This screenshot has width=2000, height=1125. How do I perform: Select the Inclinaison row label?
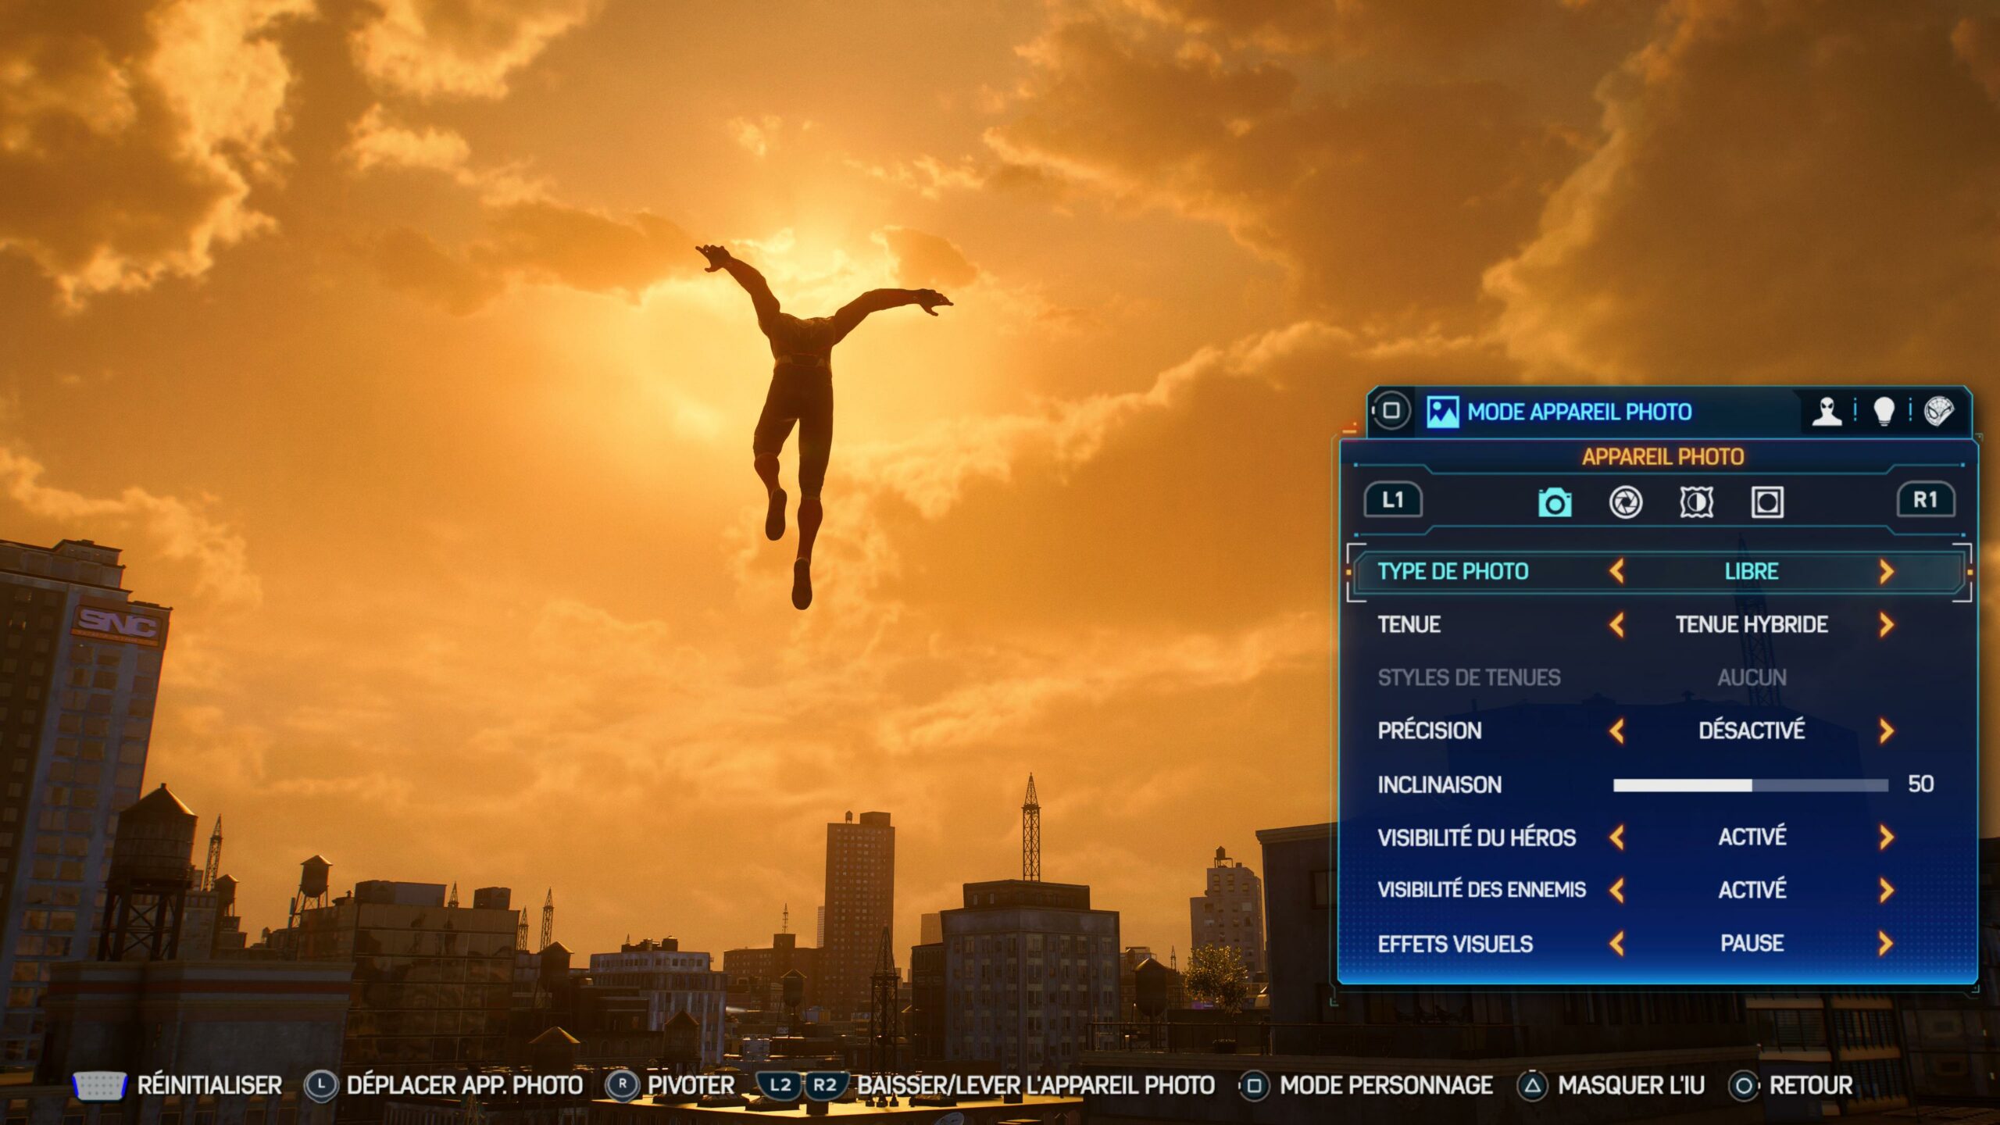click(x=1440, y=784)
